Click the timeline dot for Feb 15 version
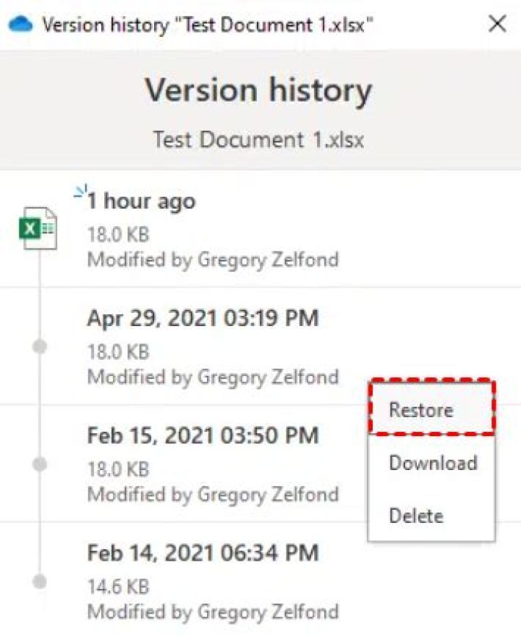 [x=40, y=464]
